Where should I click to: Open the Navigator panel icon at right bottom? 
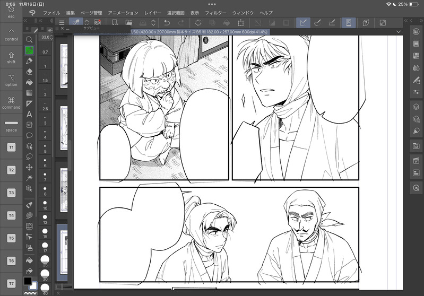click(x=416, y=188)
